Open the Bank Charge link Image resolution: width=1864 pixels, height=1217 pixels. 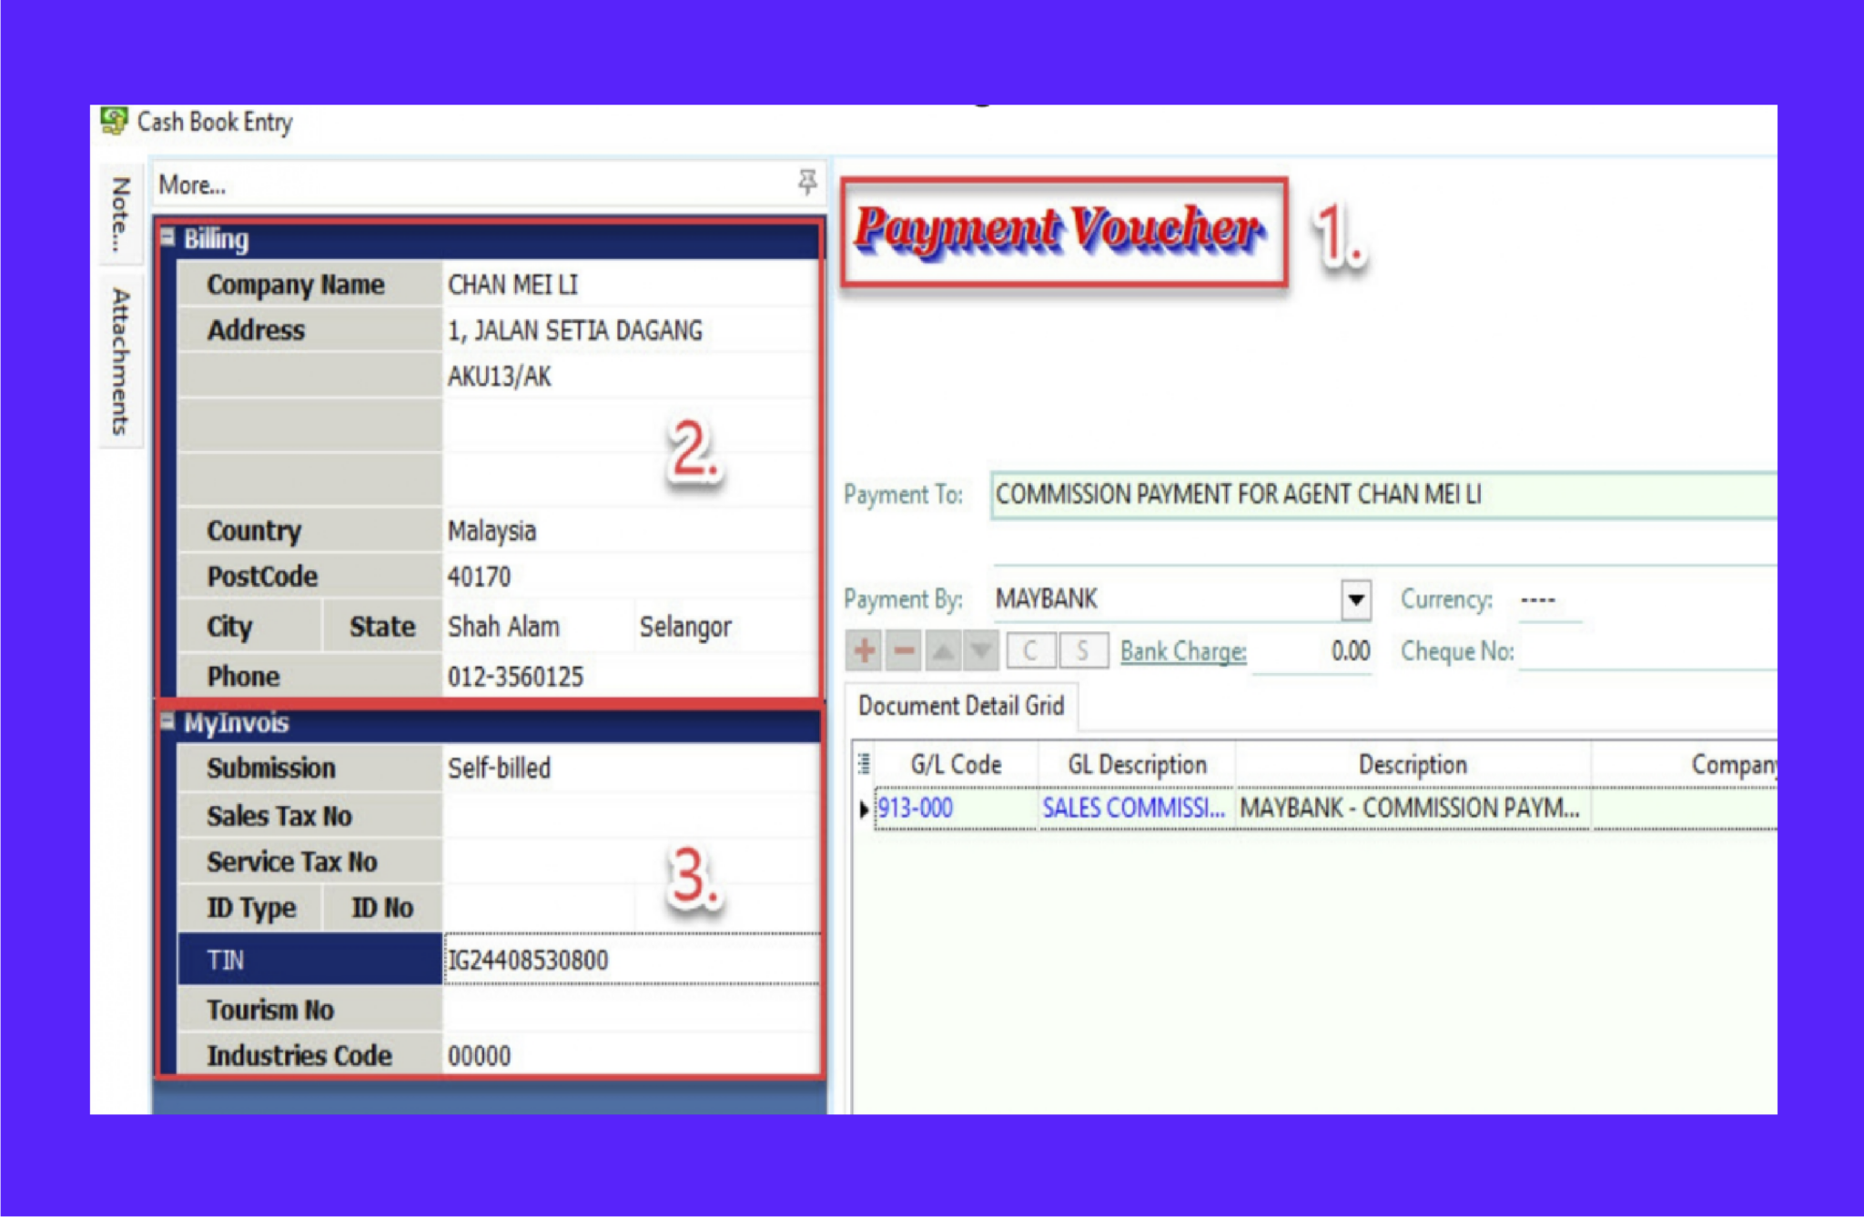[x=1183, y=651]
